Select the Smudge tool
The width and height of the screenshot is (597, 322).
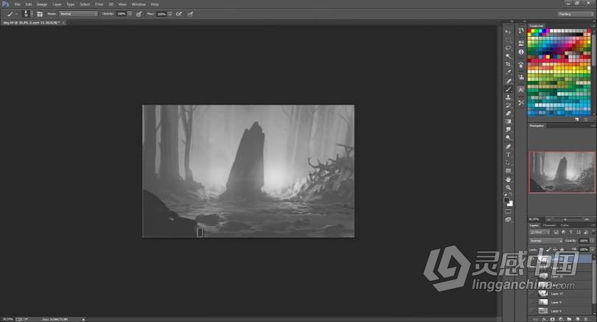[508, 130]
